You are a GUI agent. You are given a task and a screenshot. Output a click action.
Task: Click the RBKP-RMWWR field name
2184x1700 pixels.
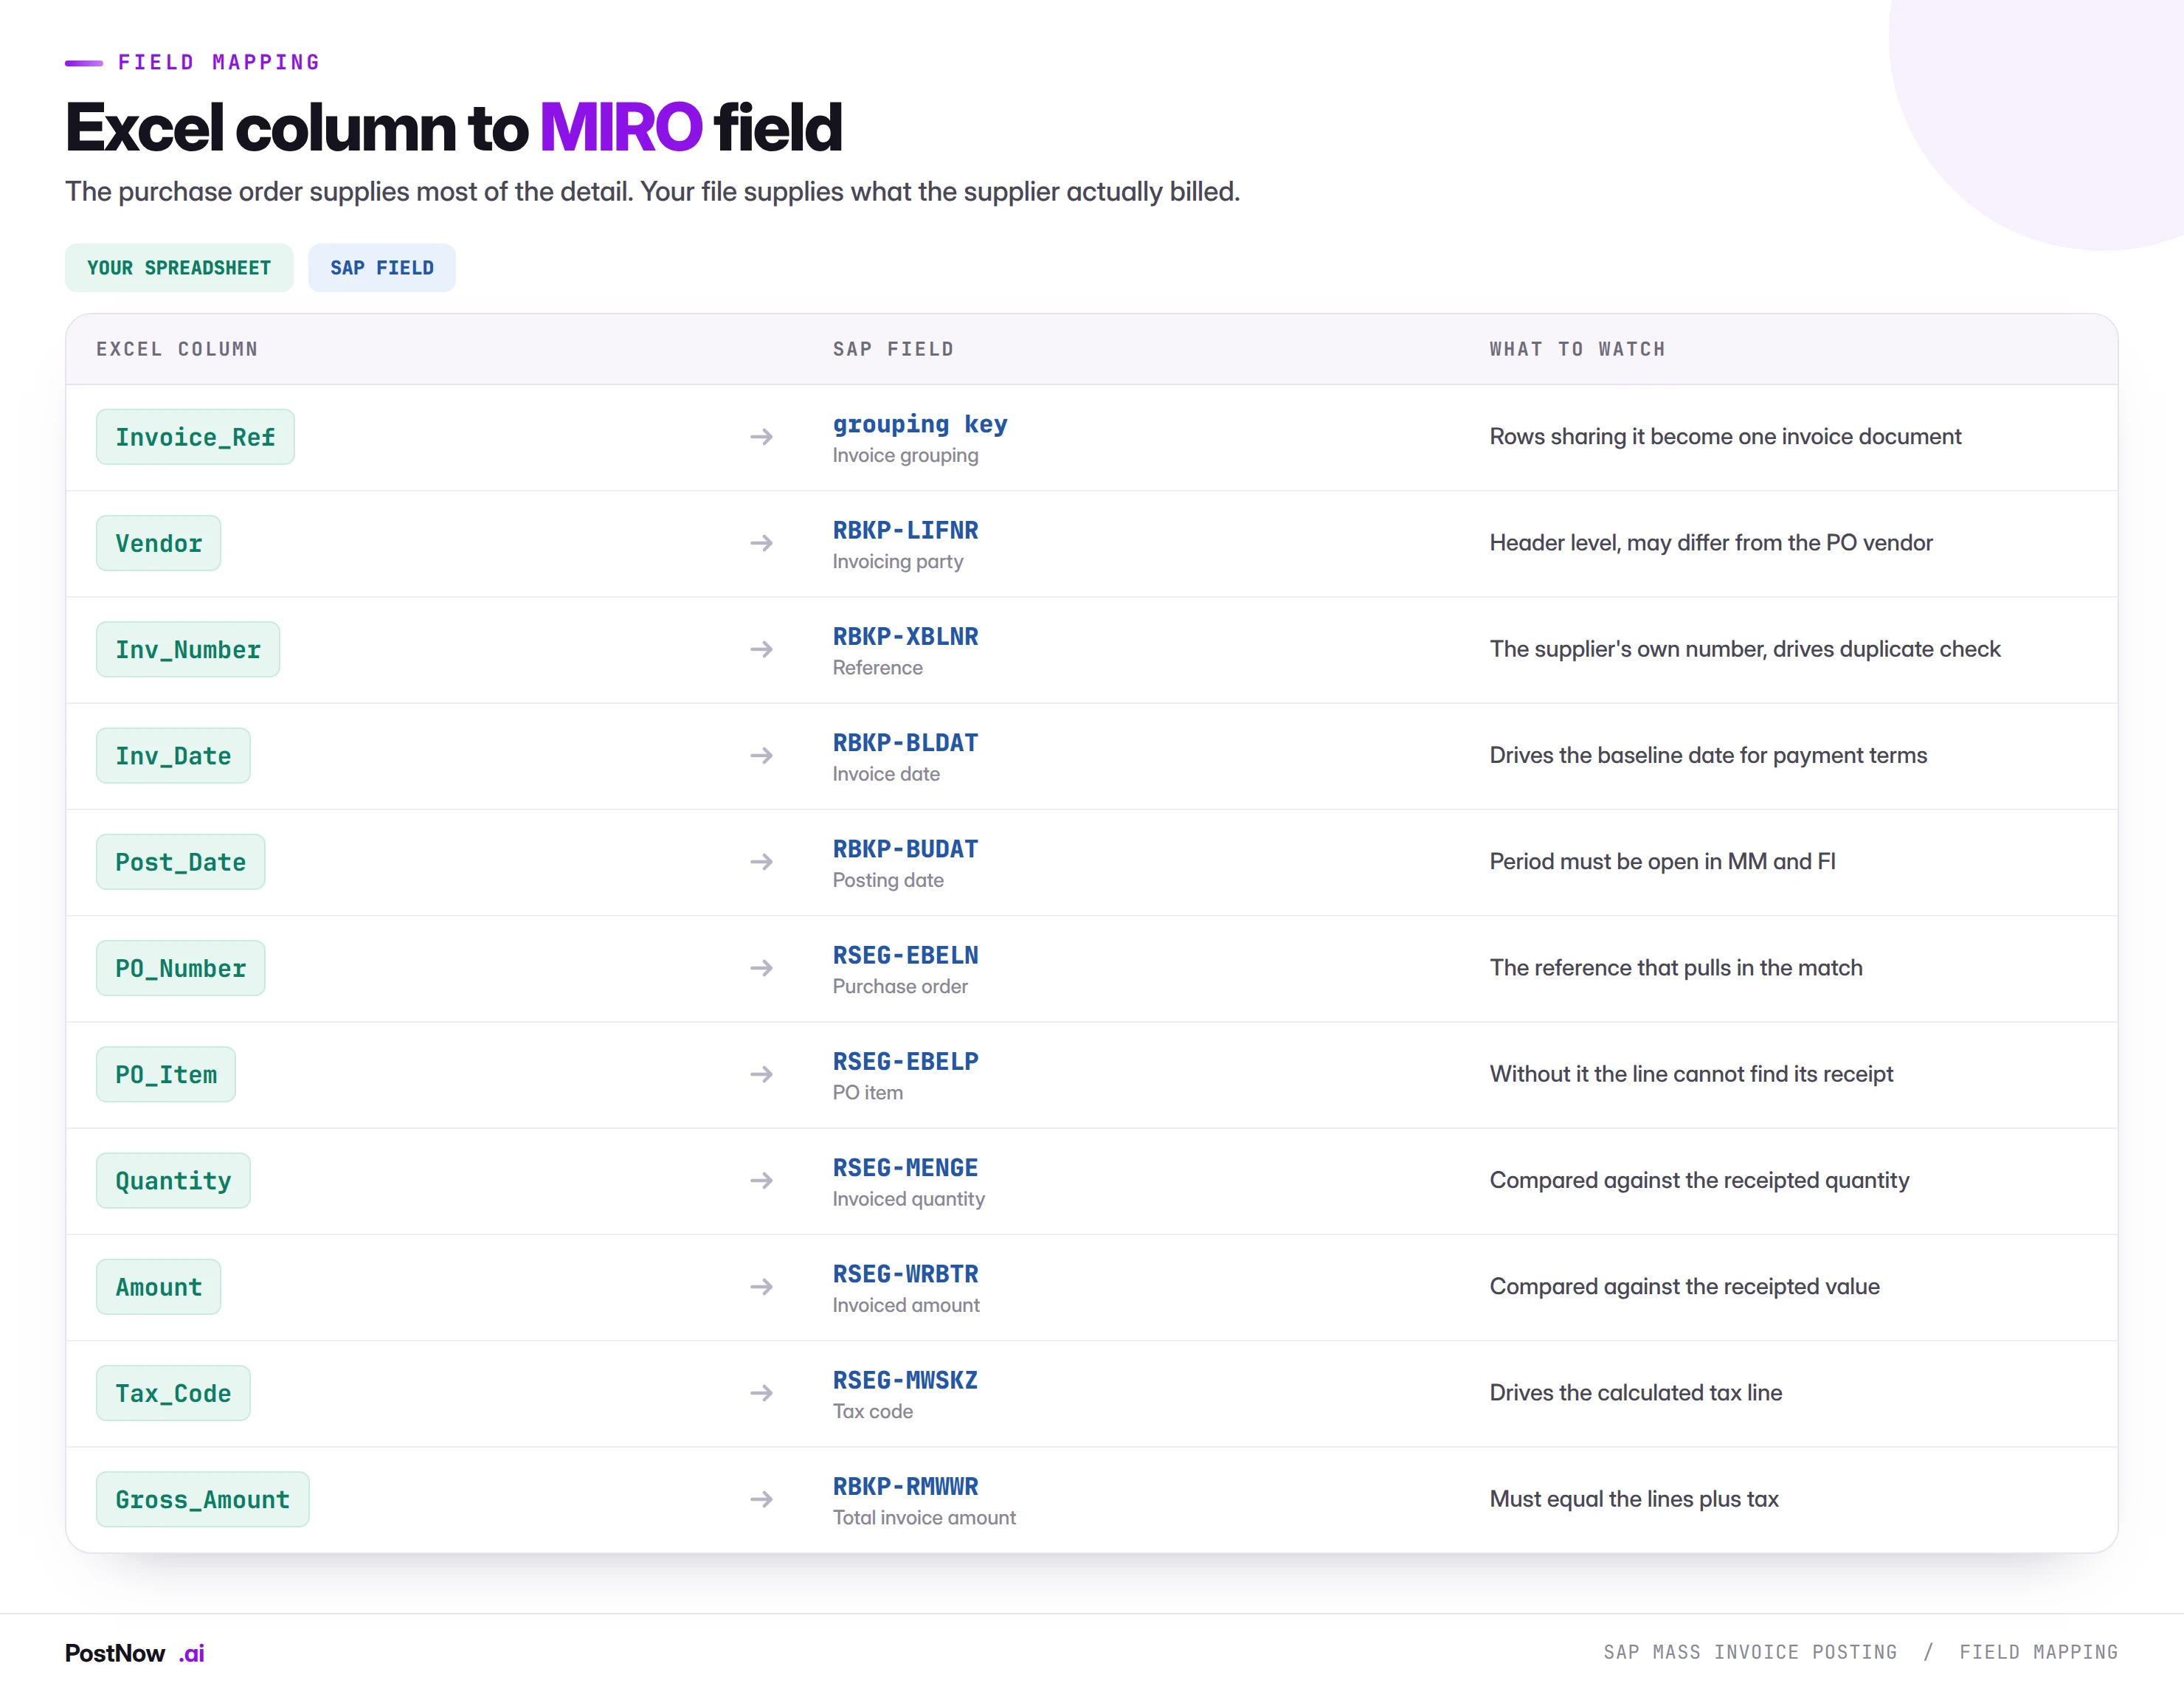tap(905, 1486)
